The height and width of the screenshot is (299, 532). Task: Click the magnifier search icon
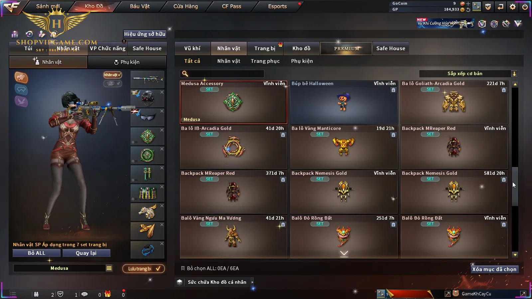click(185, 74)
